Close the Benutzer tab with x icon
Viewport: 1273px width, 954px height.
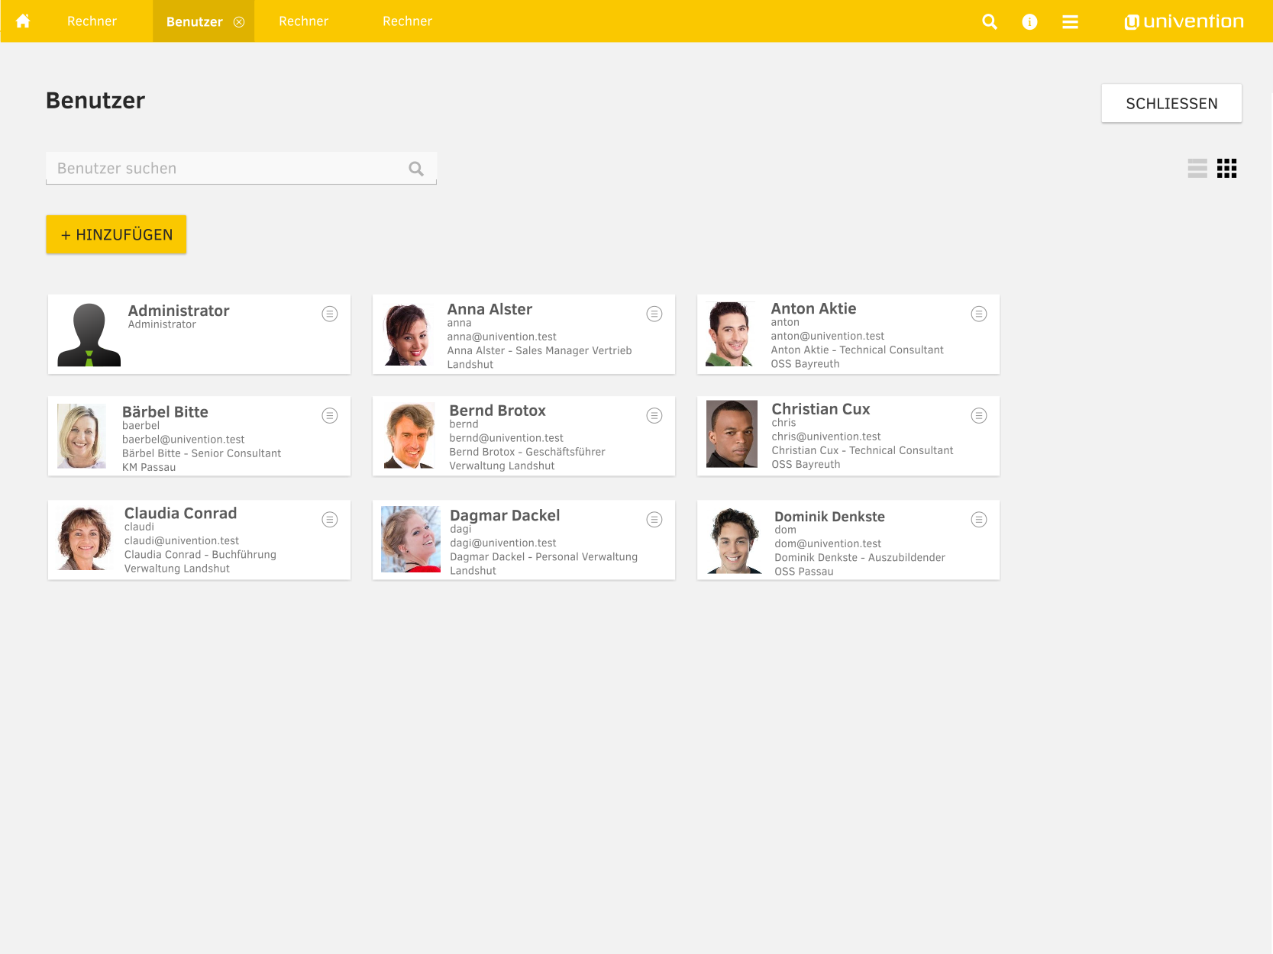pyautogui.click(x=239, y=22)
